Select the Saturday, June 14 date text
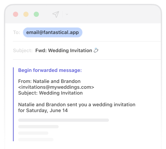The image size is (166, 149). coord(47,110)
